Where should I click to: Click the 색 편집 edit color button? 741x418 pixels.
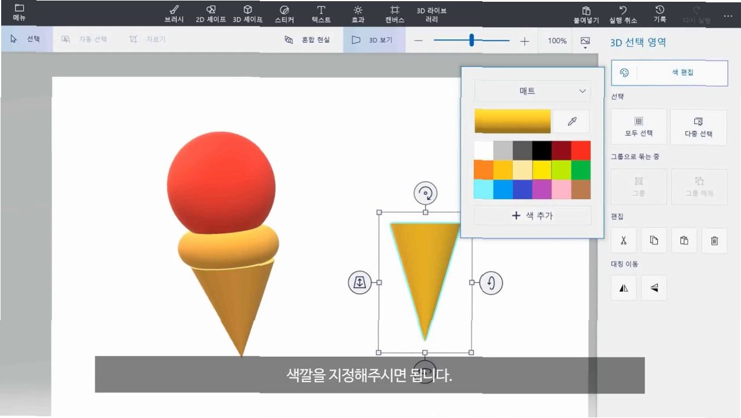tap(669, 72)
